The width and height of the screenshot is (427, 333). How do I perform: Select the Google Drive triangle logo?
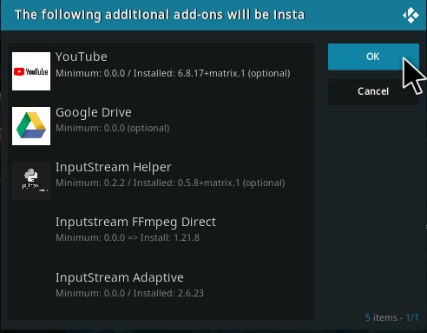31,126
